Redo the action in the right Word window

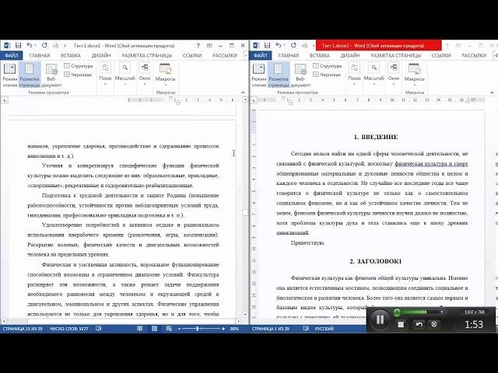[x=293, y=46]
